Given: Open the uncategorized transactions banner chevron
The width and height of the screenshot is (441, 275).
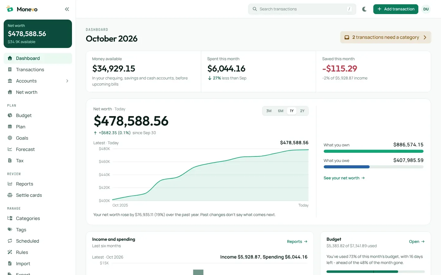Looking at the screenshot, I should coord(425,37).
